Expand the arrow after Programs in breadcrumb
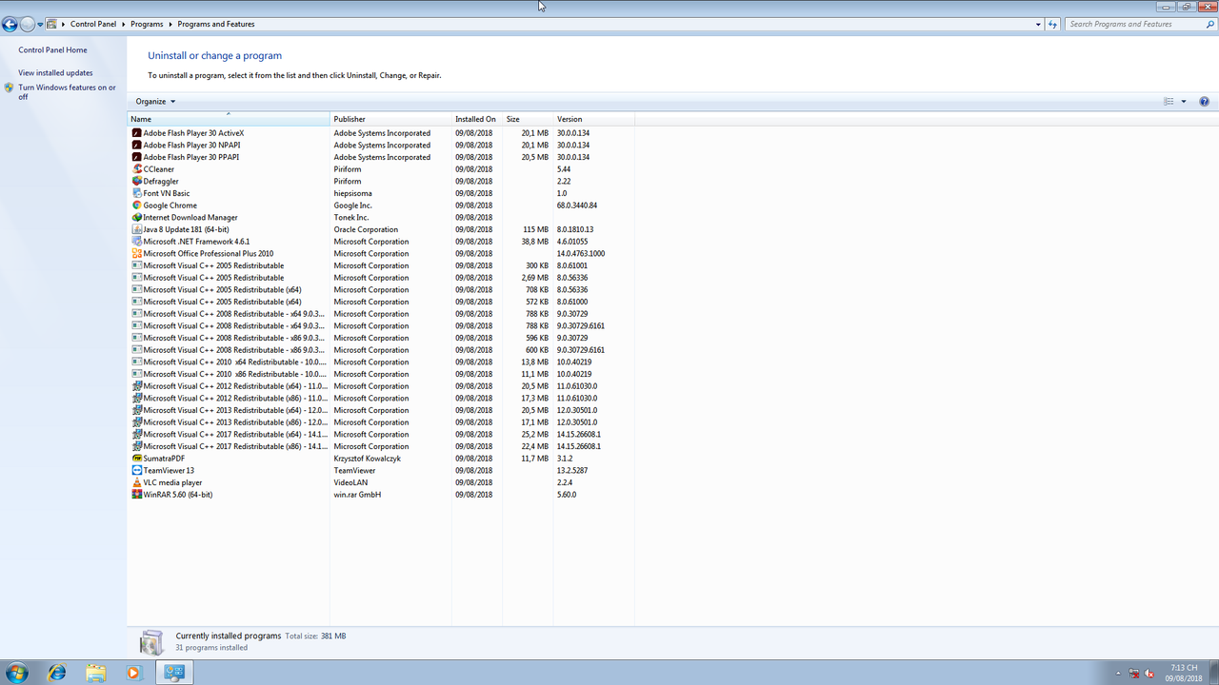 pyautogui.click(x=170, y=24)
